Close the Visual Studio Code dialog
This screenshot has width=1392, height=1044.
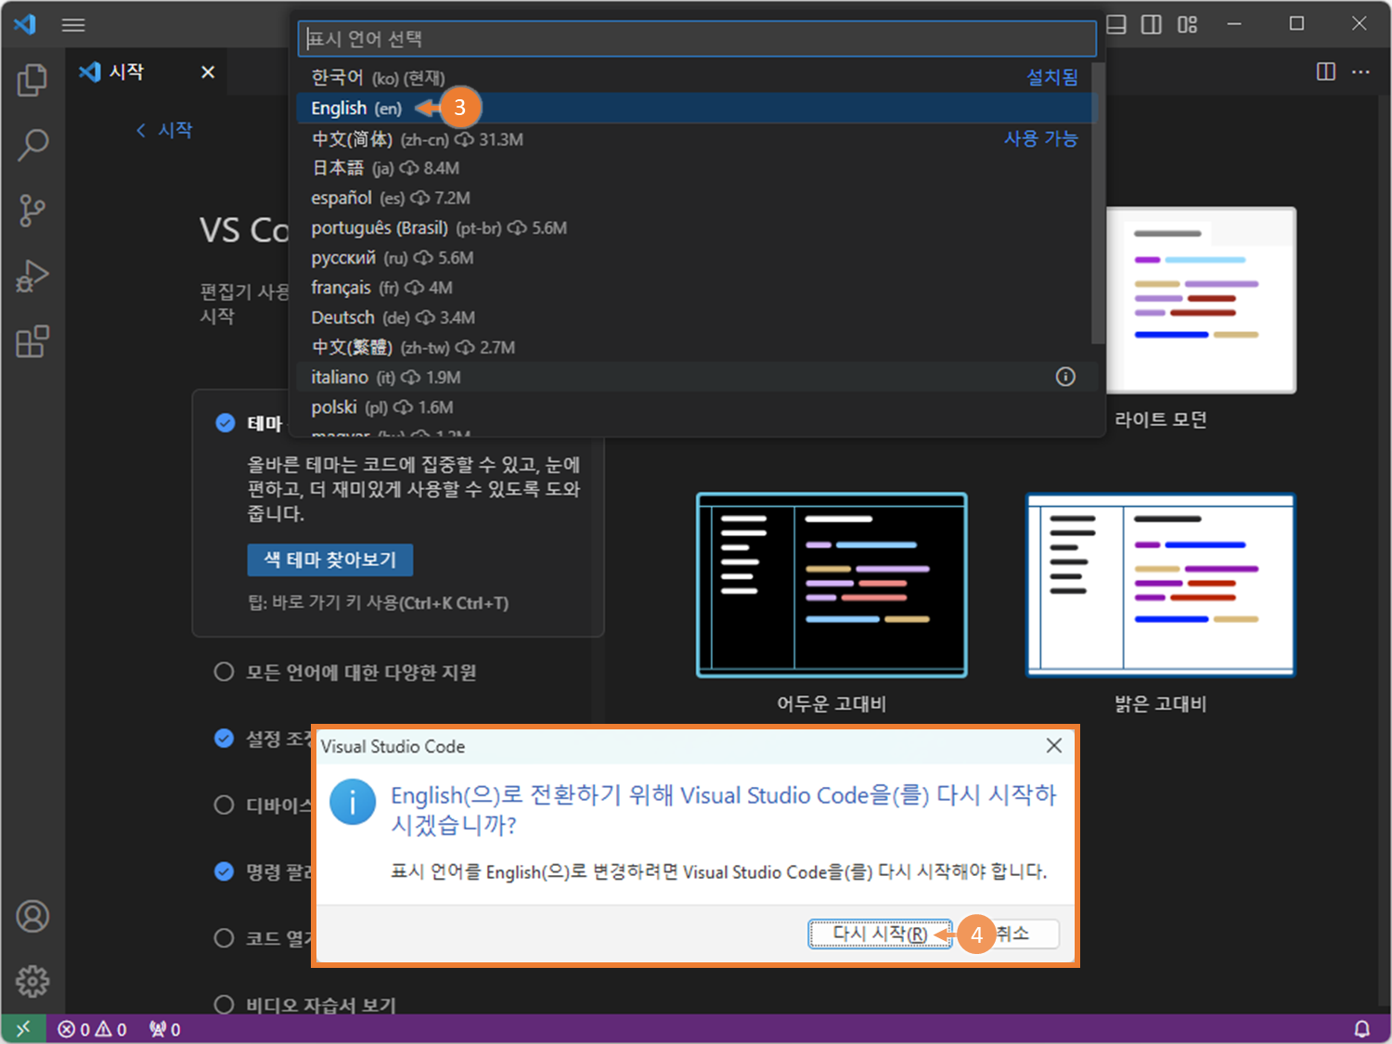(x=1054, y=745)
